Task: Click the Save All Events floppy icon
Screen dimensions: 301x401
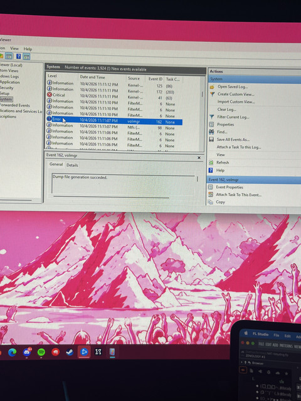Action: [211, 139]
